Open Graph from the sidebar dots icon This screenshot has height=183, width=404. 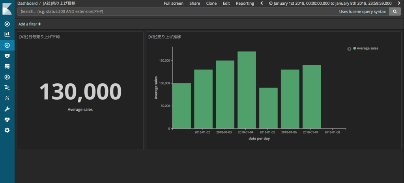(x=7, y=98)
